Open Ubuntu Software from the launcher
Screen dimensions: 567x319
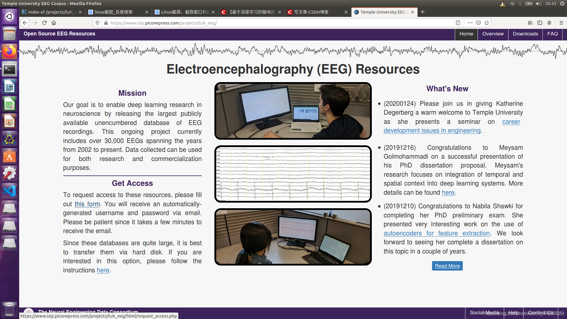pos(9,156)
